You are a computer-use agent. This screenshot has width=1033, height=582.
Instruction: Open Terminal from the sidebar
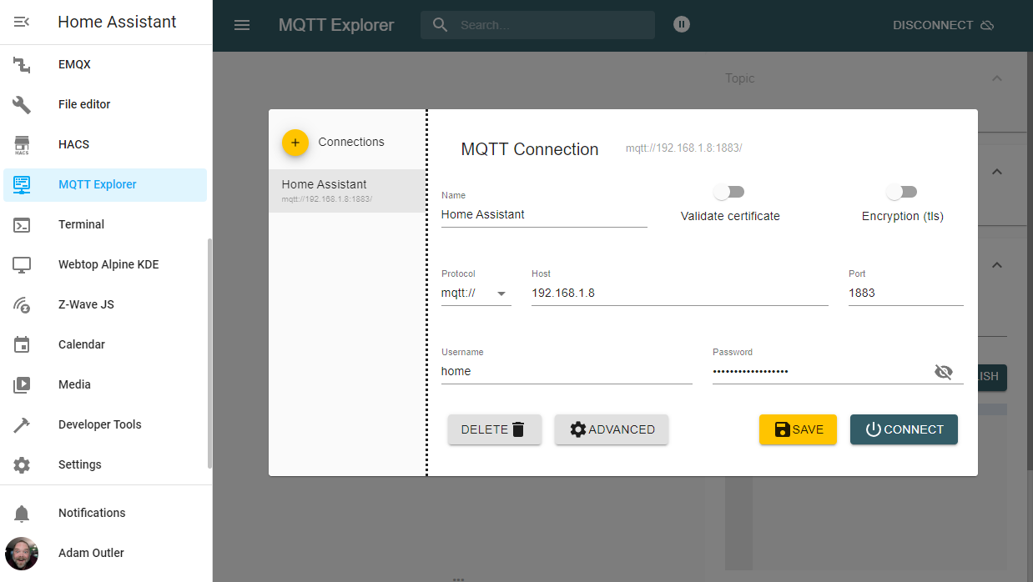pyautogui.click(x=105, y=224)
